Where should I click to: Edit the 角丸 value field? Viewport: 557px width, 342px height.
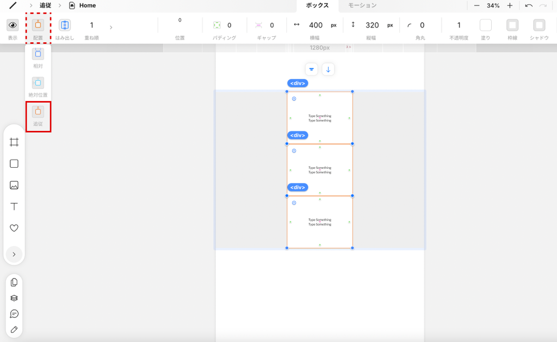tap(422, 25)
